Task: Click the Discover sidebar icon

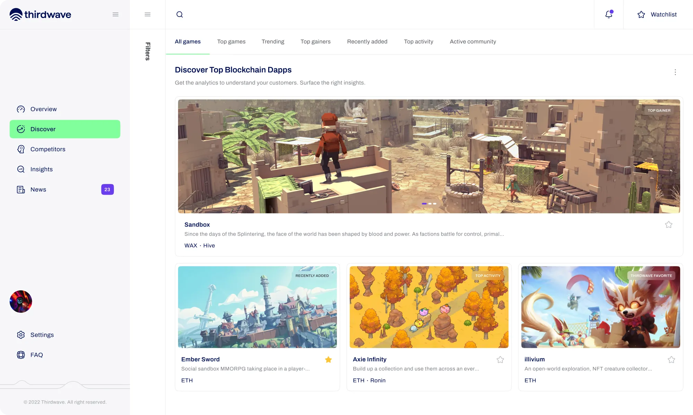Action: tap(21, 129)
